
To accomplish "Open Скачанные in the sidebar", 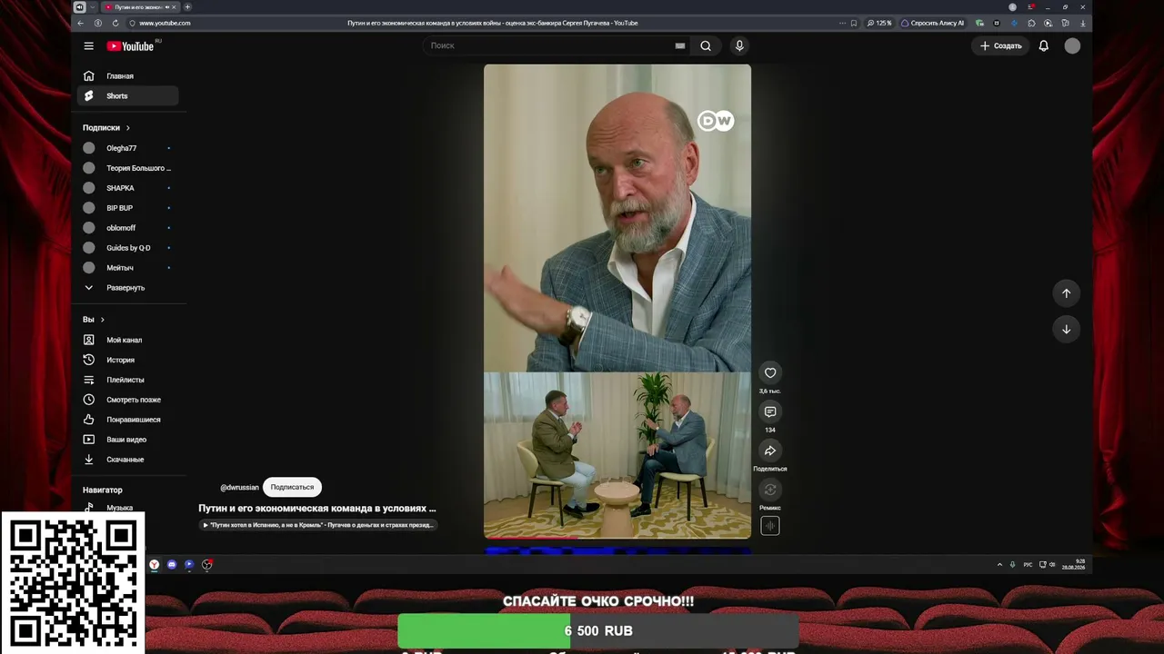I will pyautogui.click(x=129, y=460).
